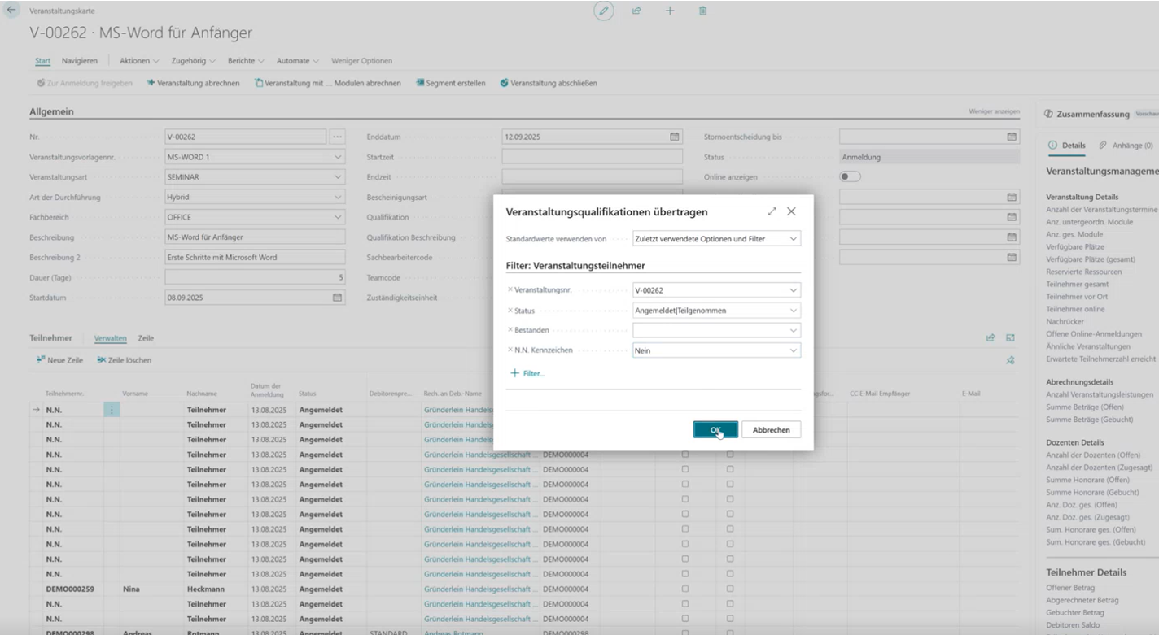Viewport: 1159px width, 635px height.
Task: Click the trash delete icon
Action: (703, 11)
